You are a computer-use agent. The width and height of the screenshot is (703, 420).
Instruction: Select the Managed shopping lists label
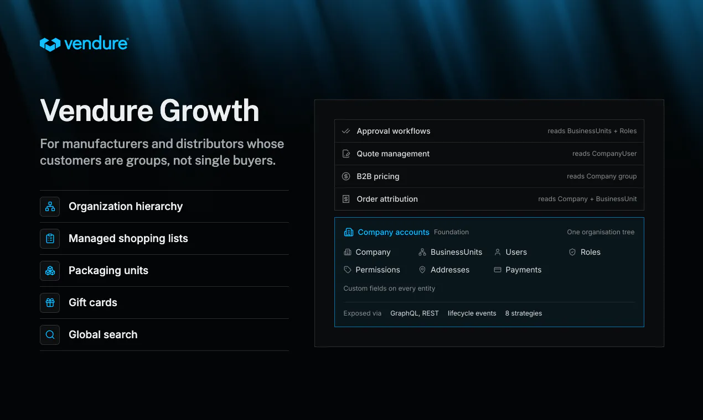point(128,239)
